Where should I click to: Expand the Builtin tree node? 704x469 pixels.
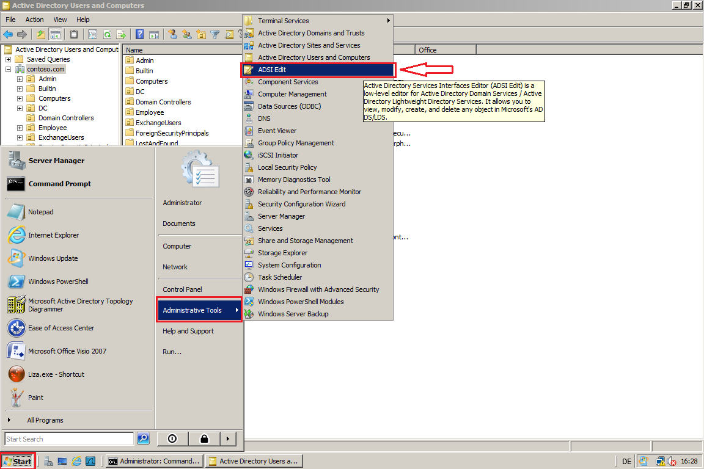click(20, 89)
